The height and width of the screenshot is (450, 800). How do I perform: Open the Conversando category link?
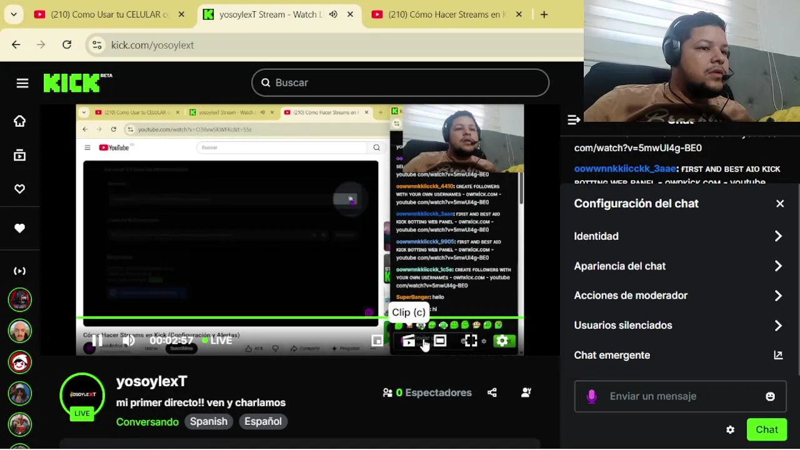click(x=147, y=422)
